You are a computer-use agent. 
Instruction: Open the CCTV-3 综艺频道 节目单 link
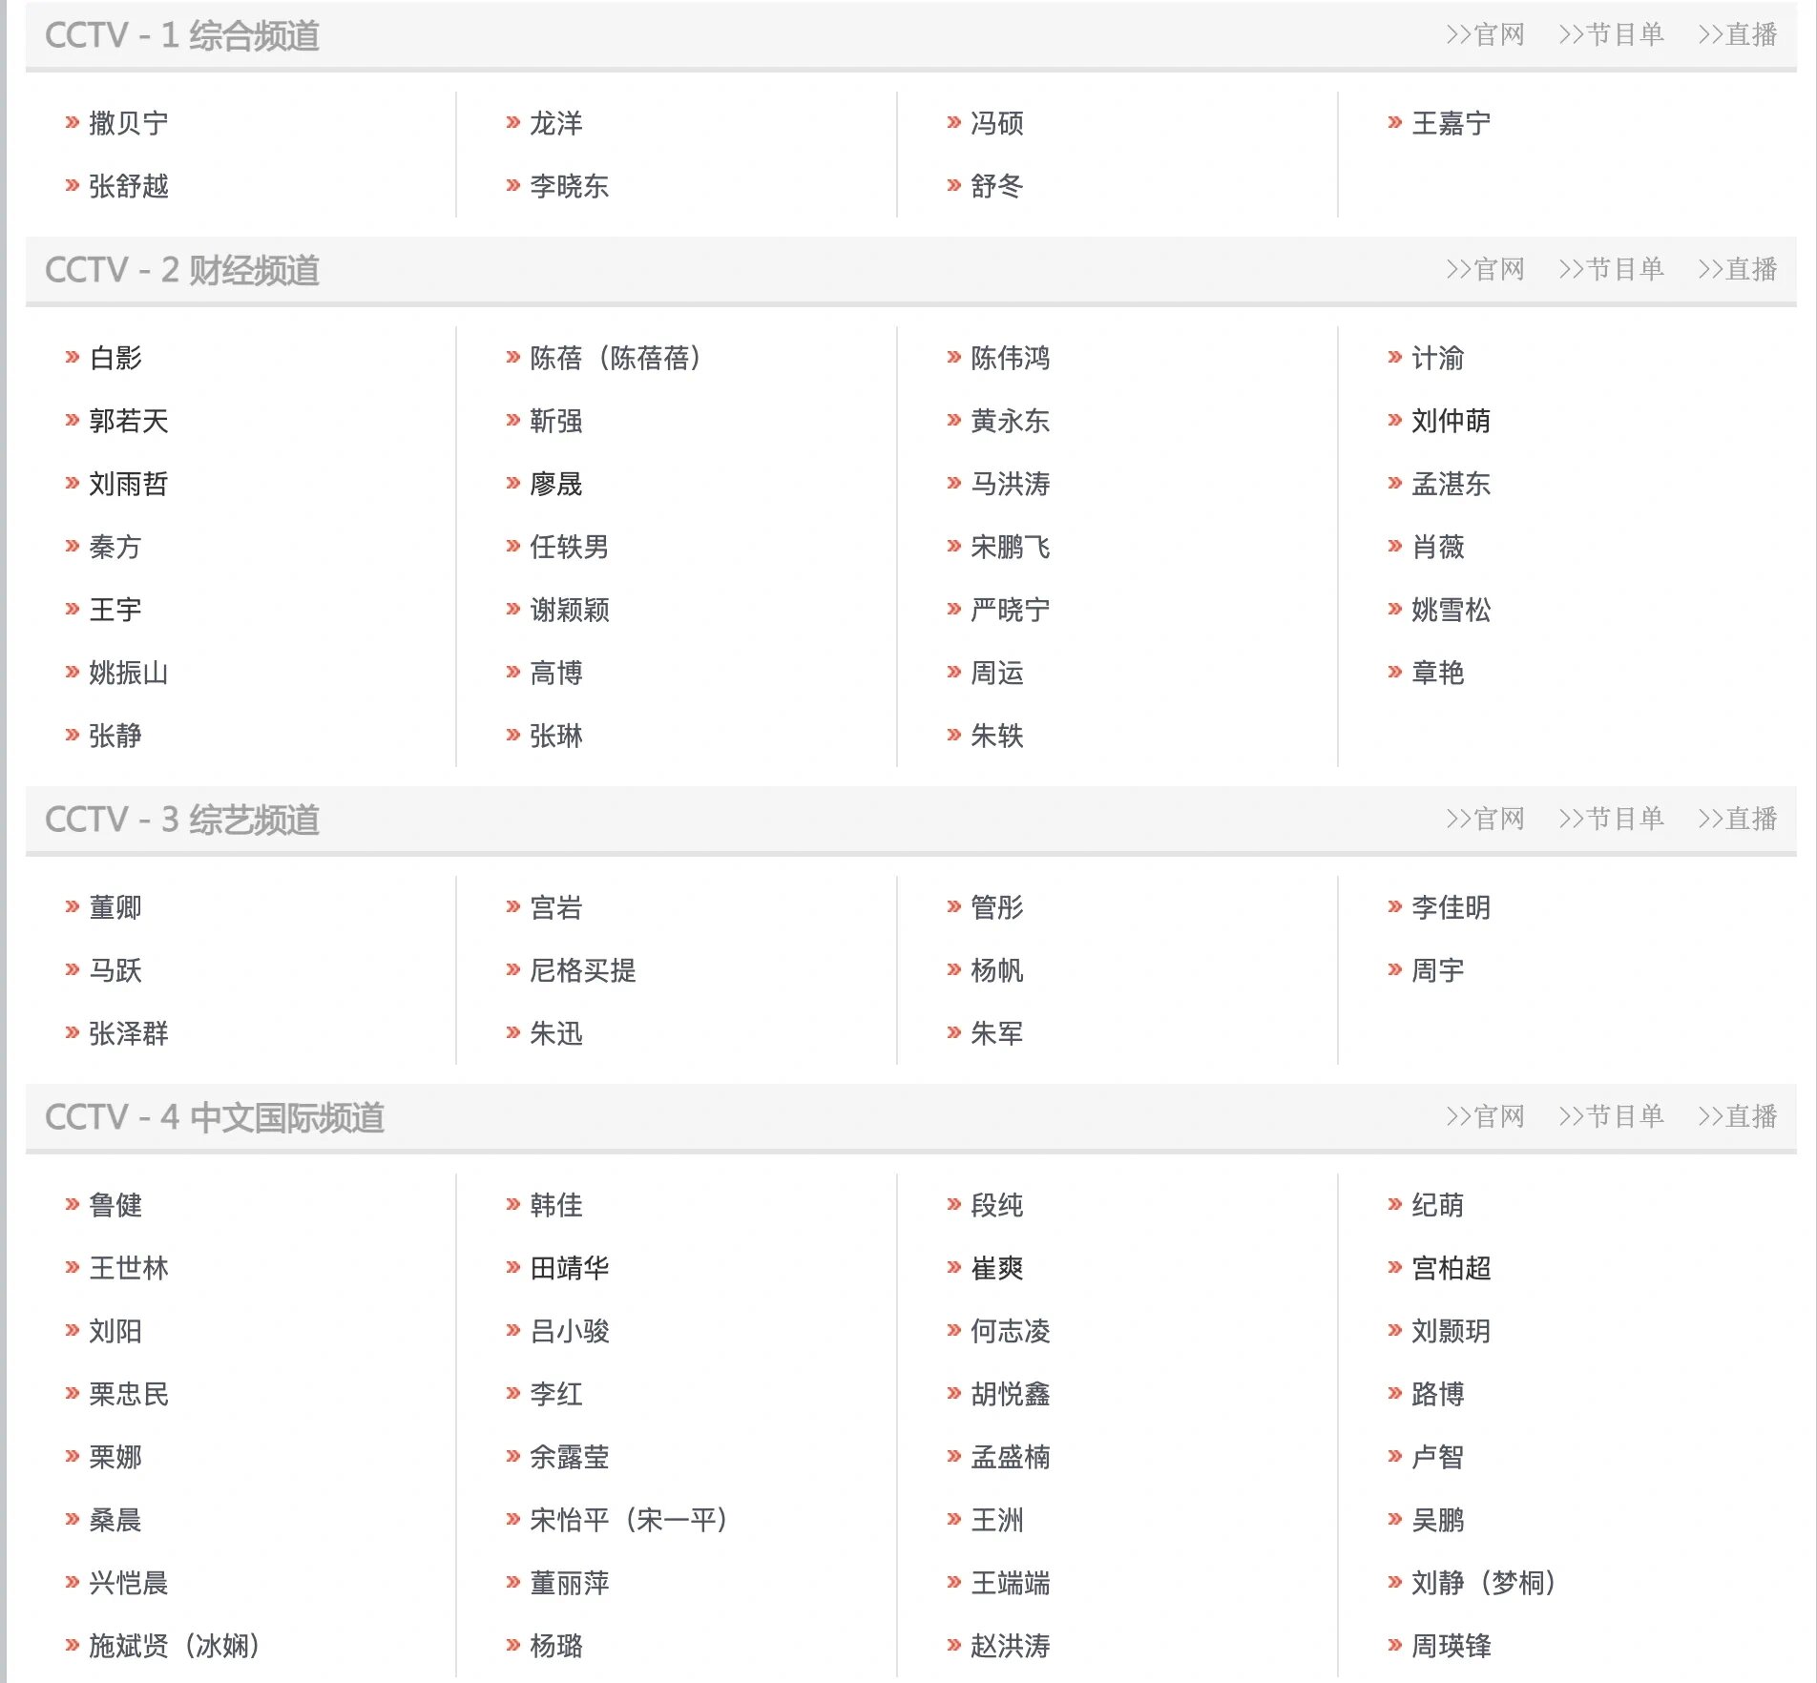coord(1611,820)
